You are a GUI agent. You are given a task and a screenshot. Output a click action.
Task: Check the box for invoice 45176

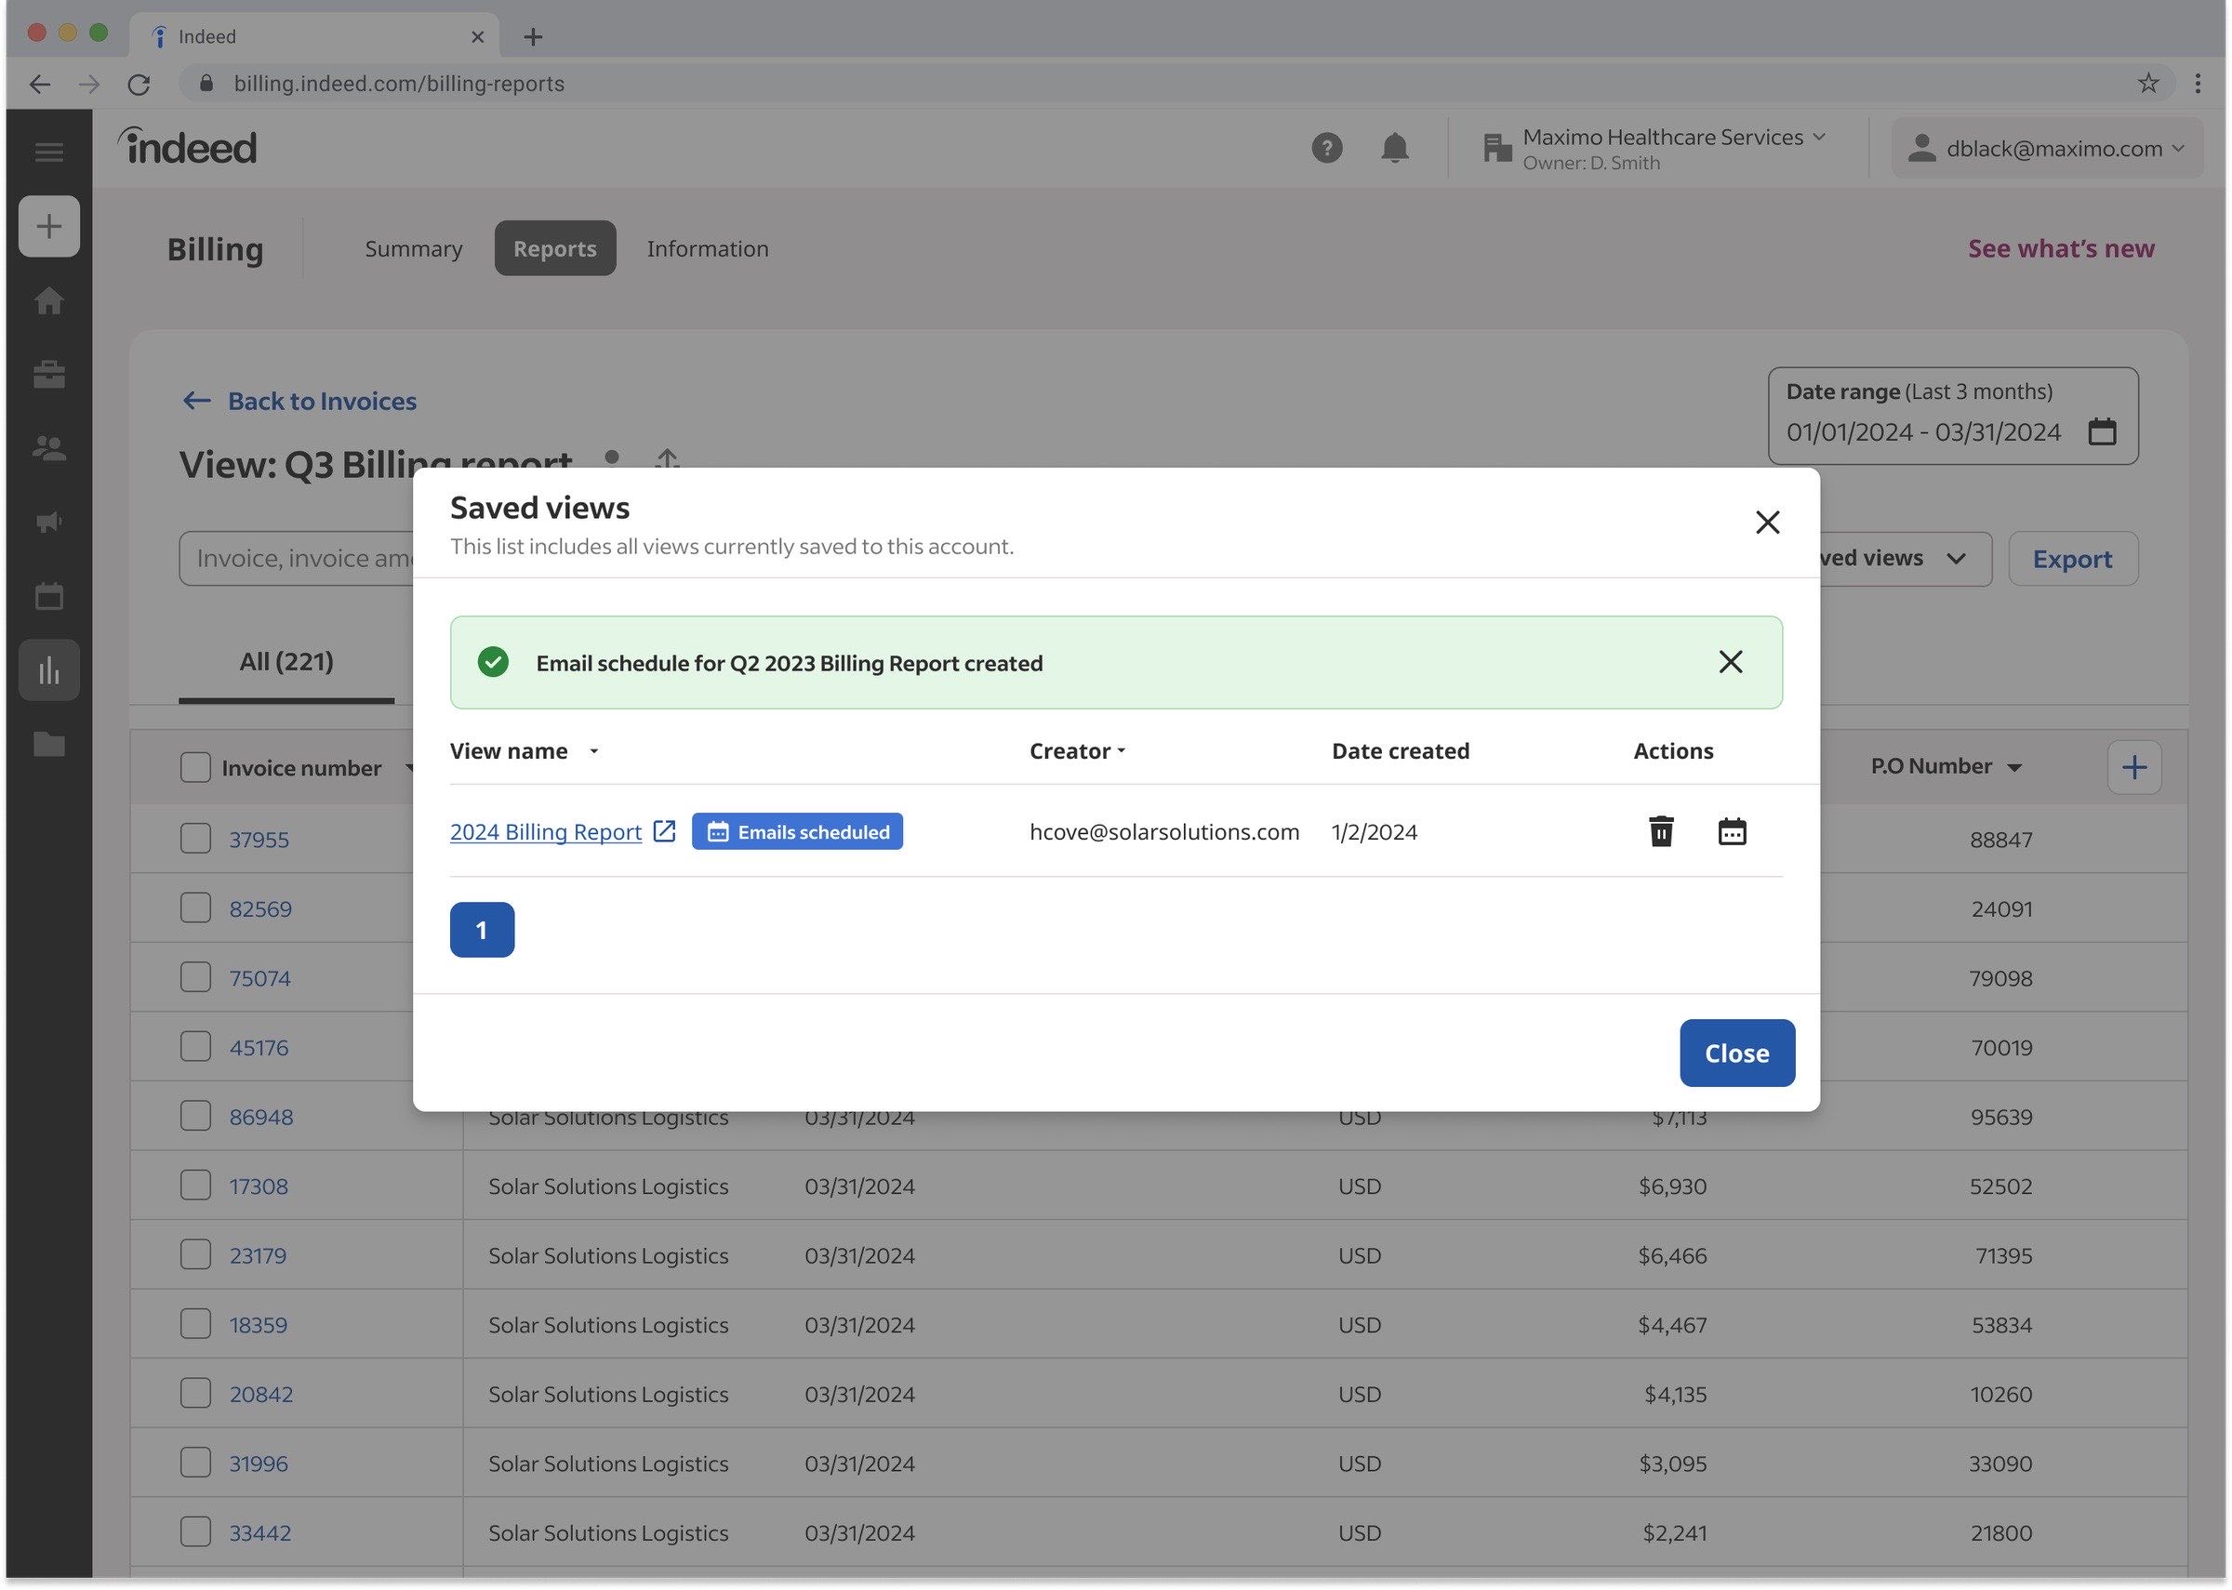(196, 1047)
